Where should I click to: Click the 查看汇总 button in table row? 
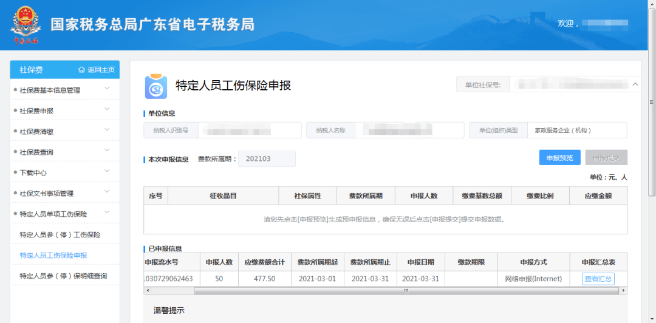click(x=598, y=279)
